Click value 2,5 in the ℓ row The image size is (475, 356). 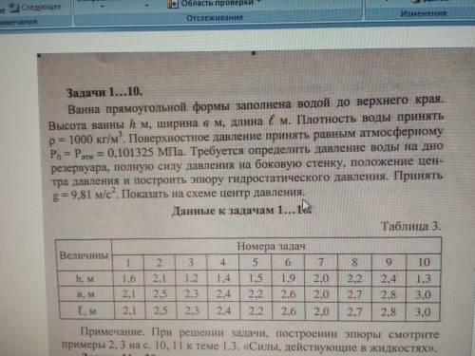coord(161,310)
